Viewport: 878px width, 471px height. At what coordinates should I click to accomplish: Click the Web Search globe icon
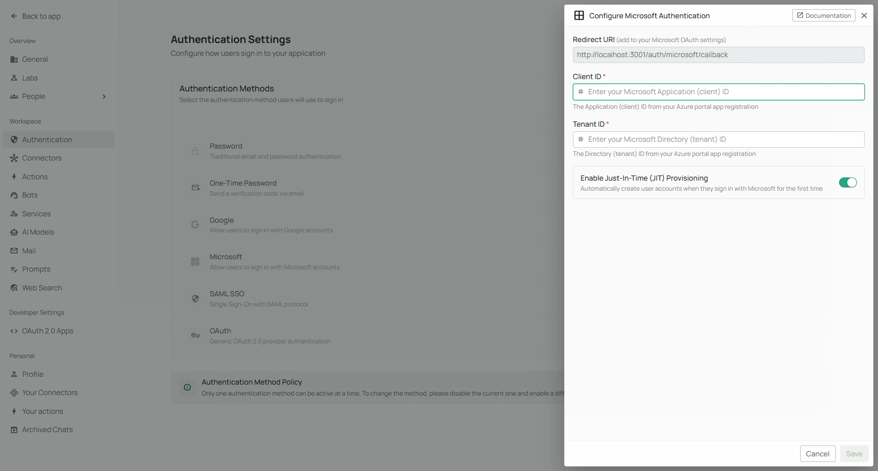[14, 288]
